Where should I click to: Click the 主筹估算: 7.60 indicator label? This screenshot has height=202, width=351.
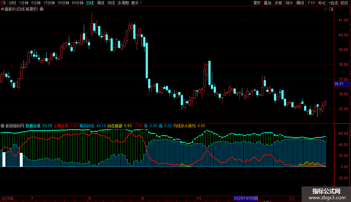click(66, 126)
